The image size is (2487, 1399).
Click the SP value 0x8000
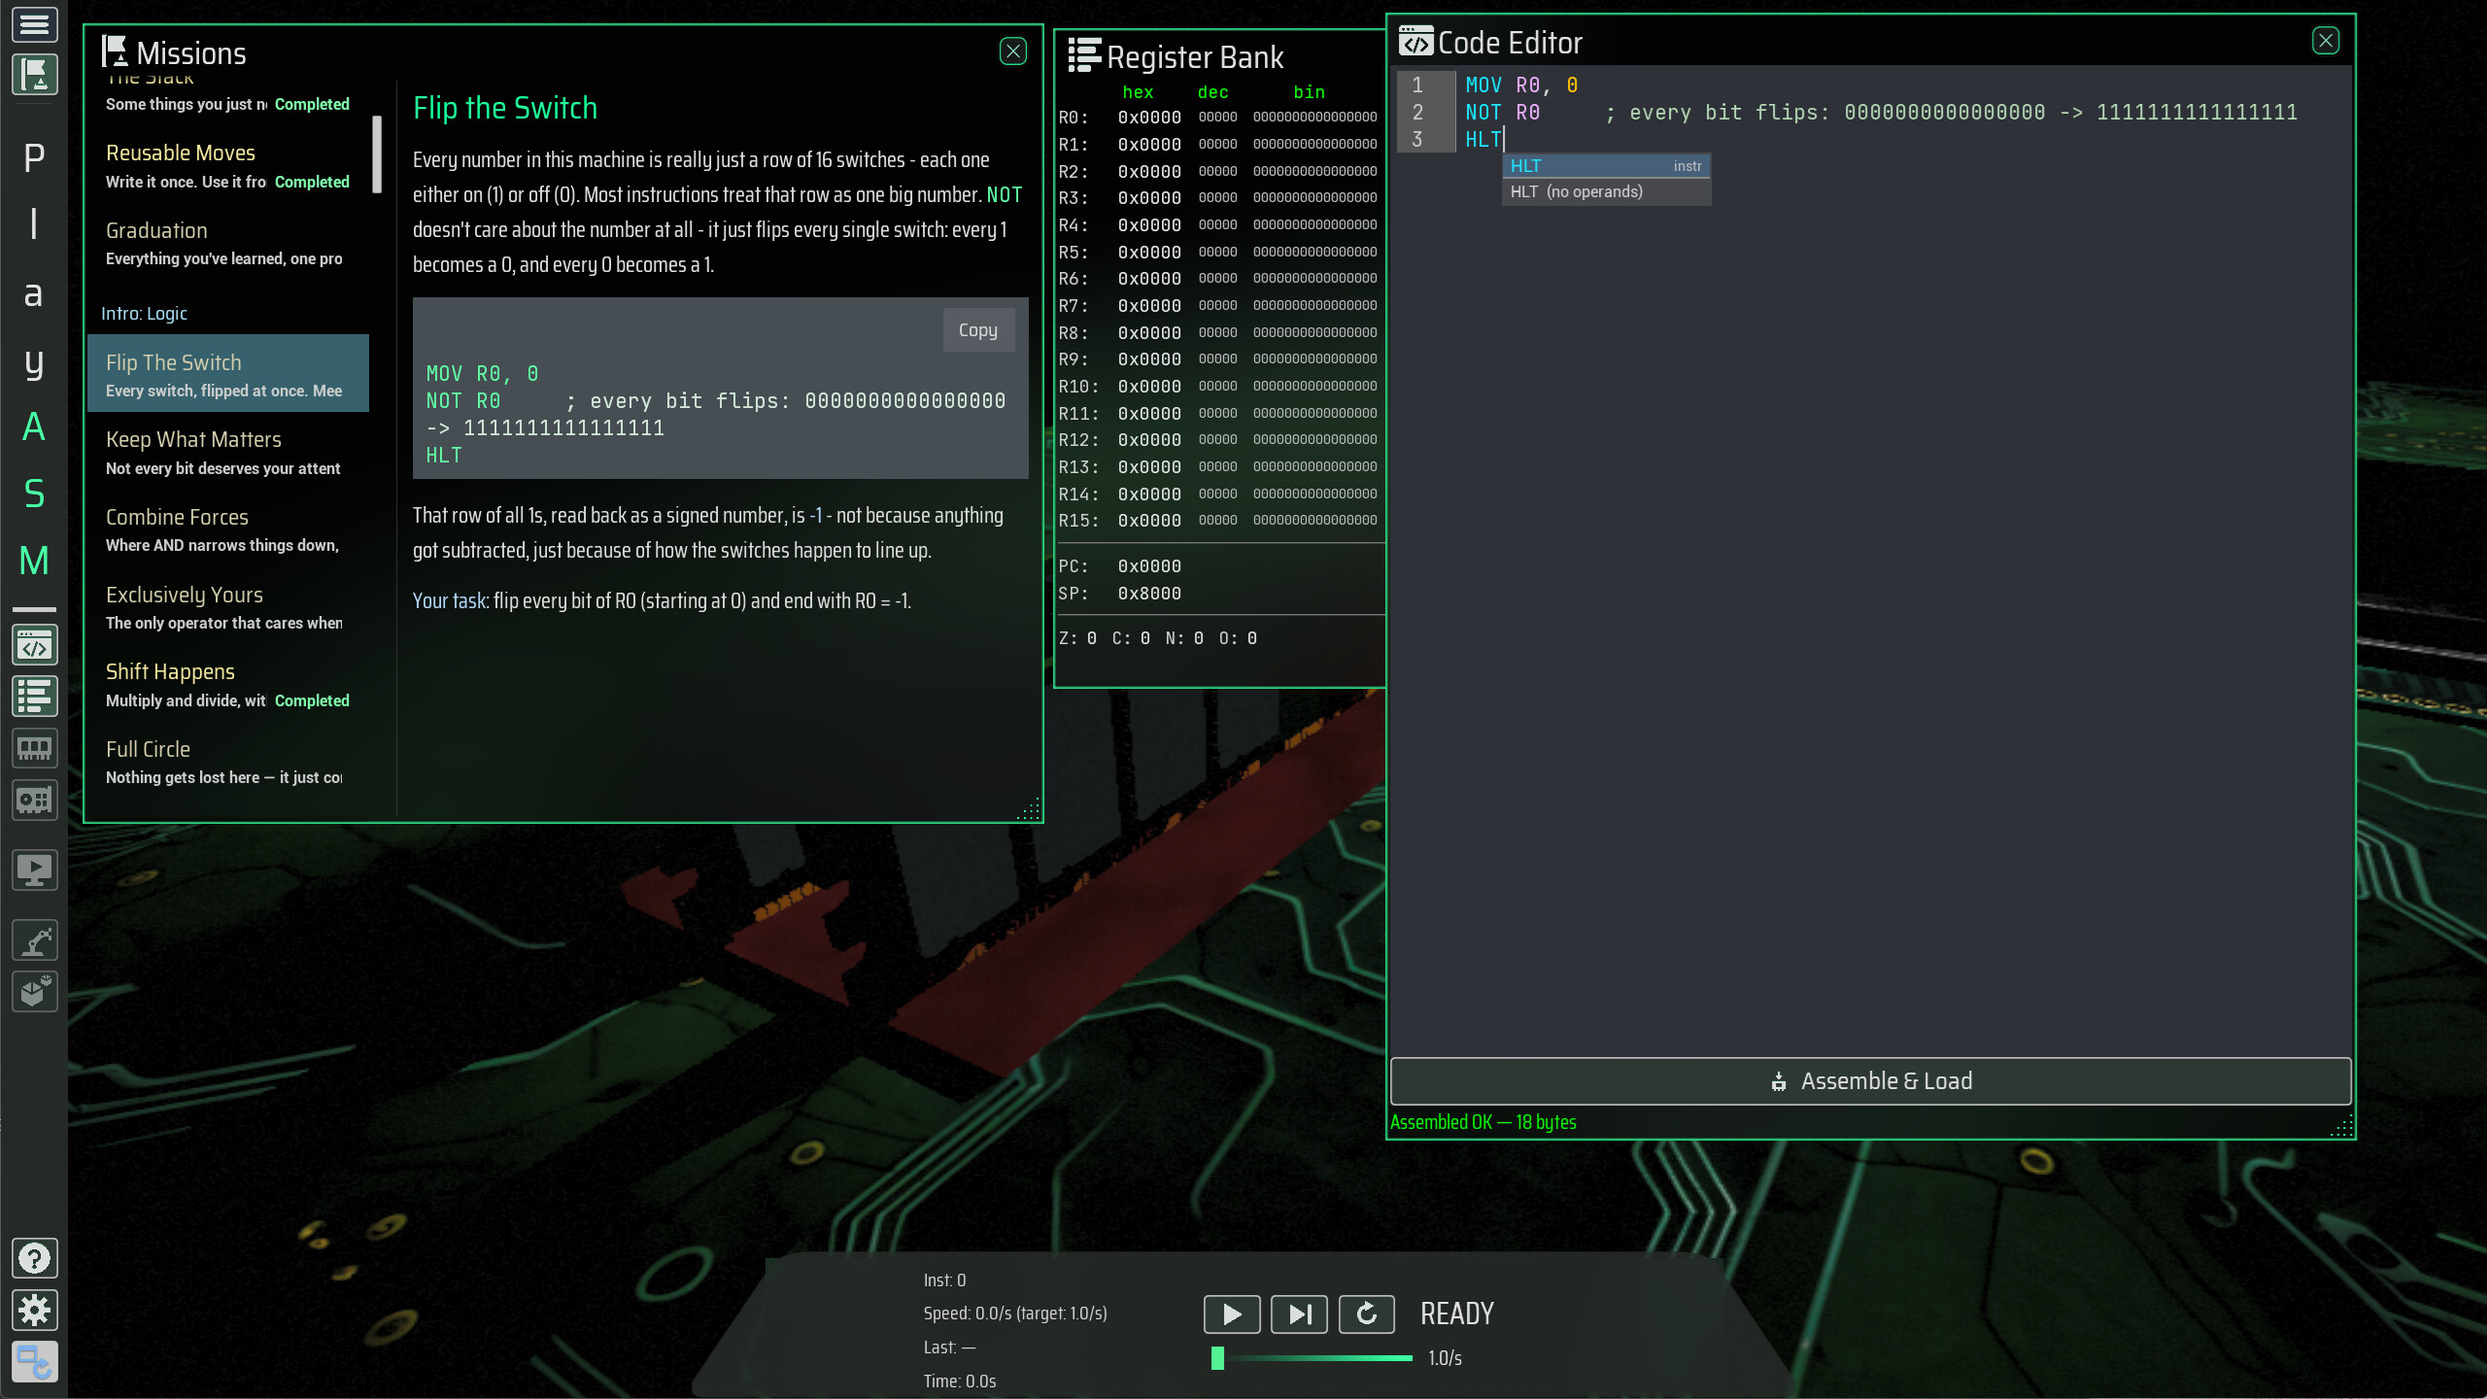(1149, 594)
